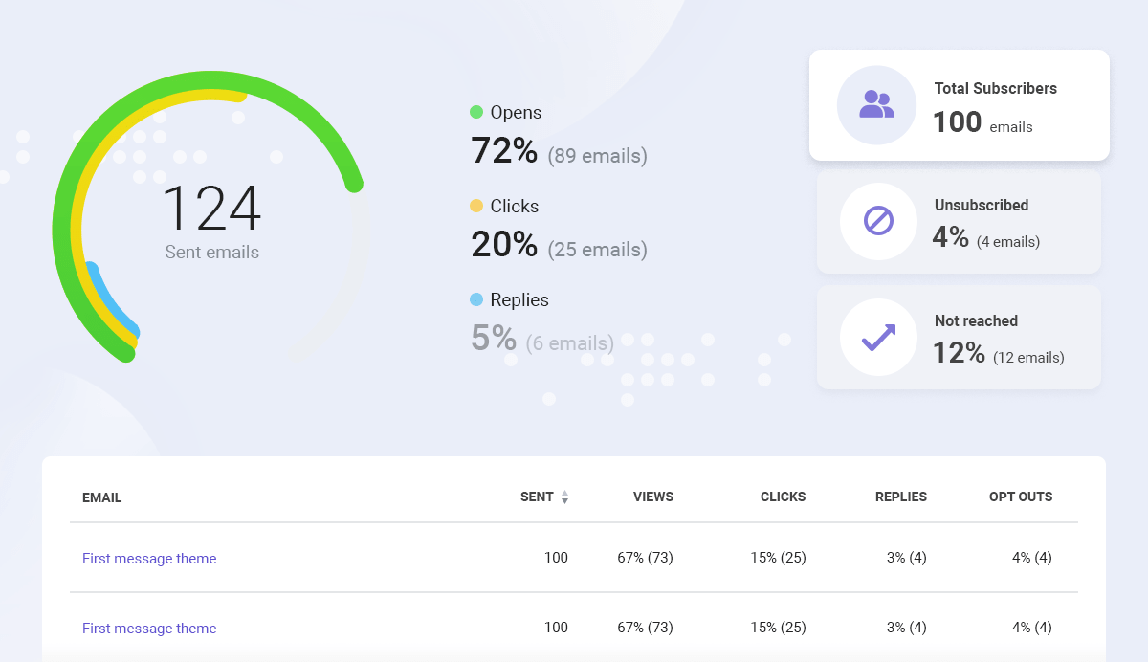Click the blue Replies legend dot
This screenshot has height=662, width=1148.
coord(478,299)
